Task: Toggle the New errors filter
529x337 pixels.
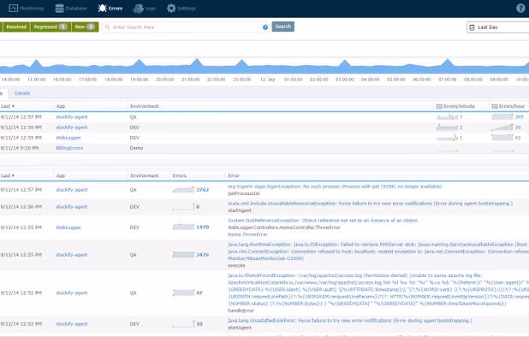Action: [x=85, y=27]
